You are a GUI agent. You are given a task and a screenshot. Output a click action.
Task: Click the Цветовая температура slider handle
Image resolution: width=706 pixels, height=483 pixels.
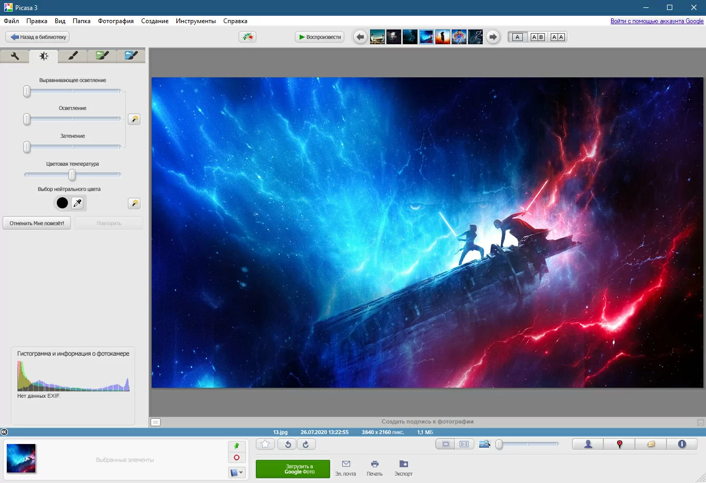[72, 175]
